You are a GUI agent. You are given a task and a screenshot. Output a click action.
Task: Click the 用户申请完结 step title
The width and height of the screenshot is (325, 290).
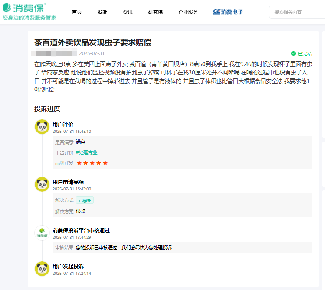[x=68, y=182]
